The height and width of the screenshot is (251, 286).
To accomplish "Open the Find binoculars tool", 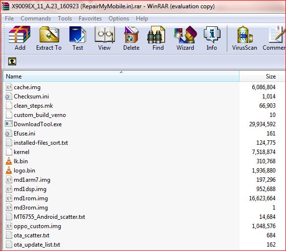I will point(158,38).
